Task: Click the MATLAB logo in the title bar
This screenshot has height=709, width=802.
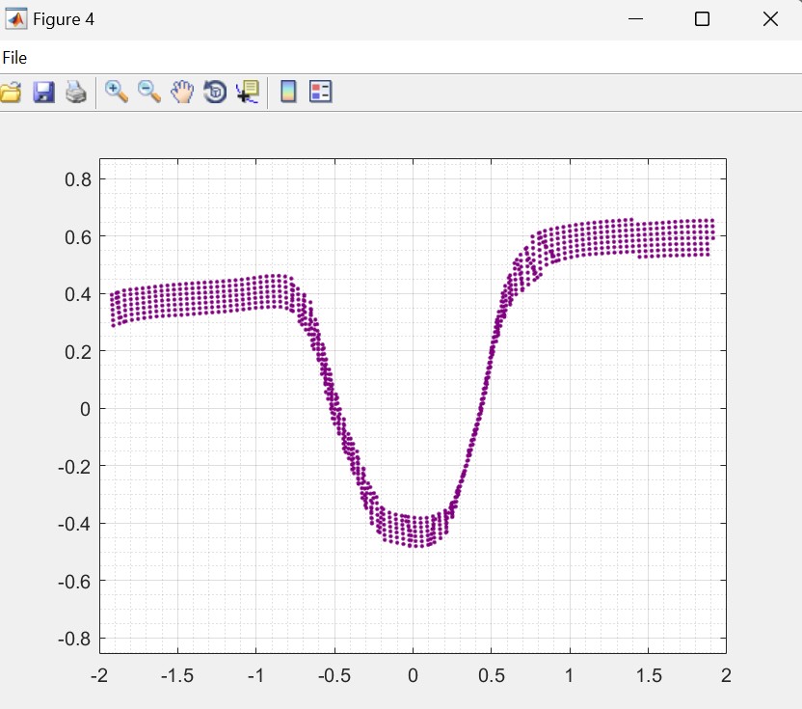Action: (16, 19)
